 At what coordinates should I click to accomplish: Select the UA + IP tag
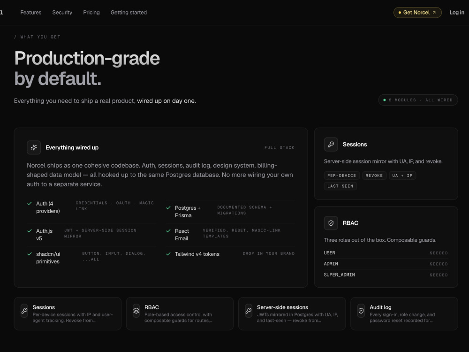tap(402, 176)
